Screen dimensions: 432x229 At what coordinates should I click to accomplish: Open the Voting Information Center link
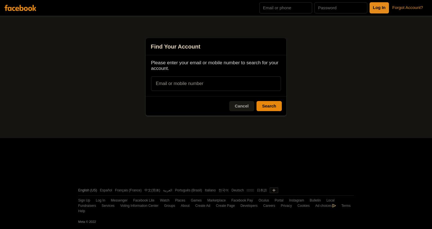(x=139, y=206)
